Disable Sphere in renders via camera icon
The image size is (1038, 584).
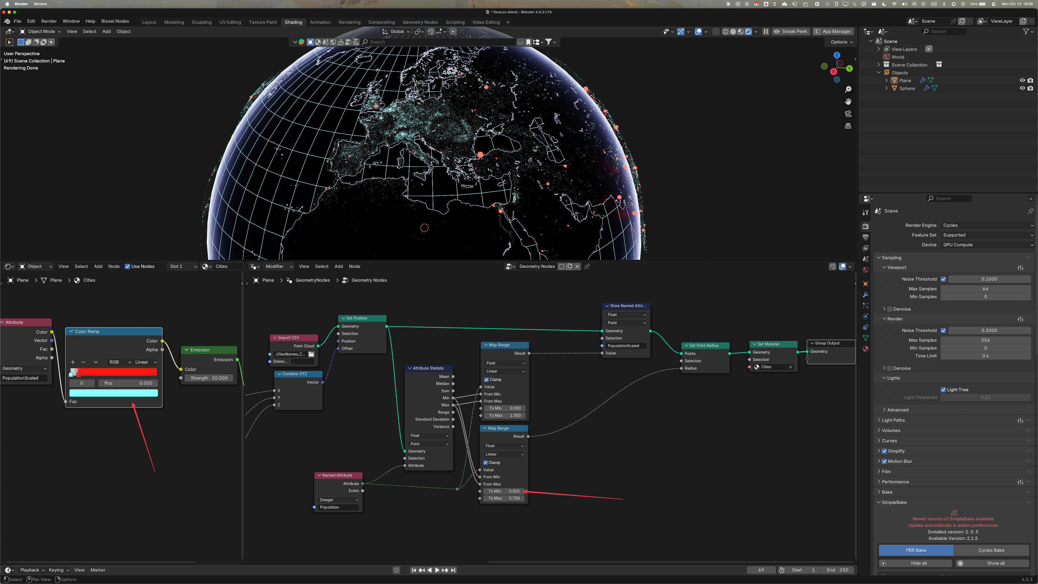(x=1030, y=88)
